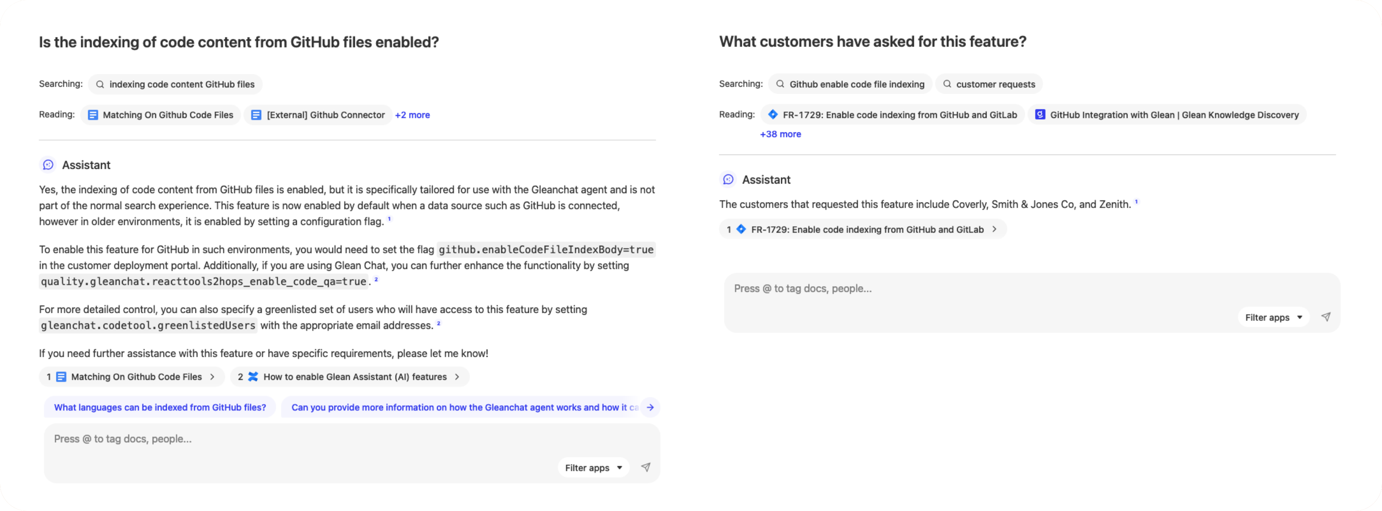1382x511 pixels.
Task: Expand the FR-1729 citation chevron
Action: click(995, 229)
